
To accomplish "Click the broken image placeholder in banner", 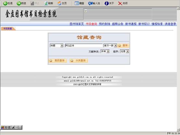I will pos(86,11).
